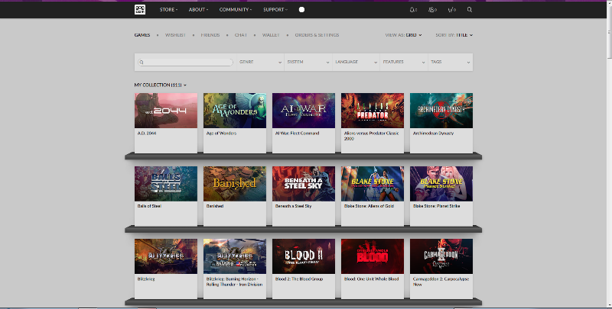Image resolution: width=612 pixels, height=309 pixels.
Task: Open the Beneath a Steel Sky cover
Action: point(304,184)
